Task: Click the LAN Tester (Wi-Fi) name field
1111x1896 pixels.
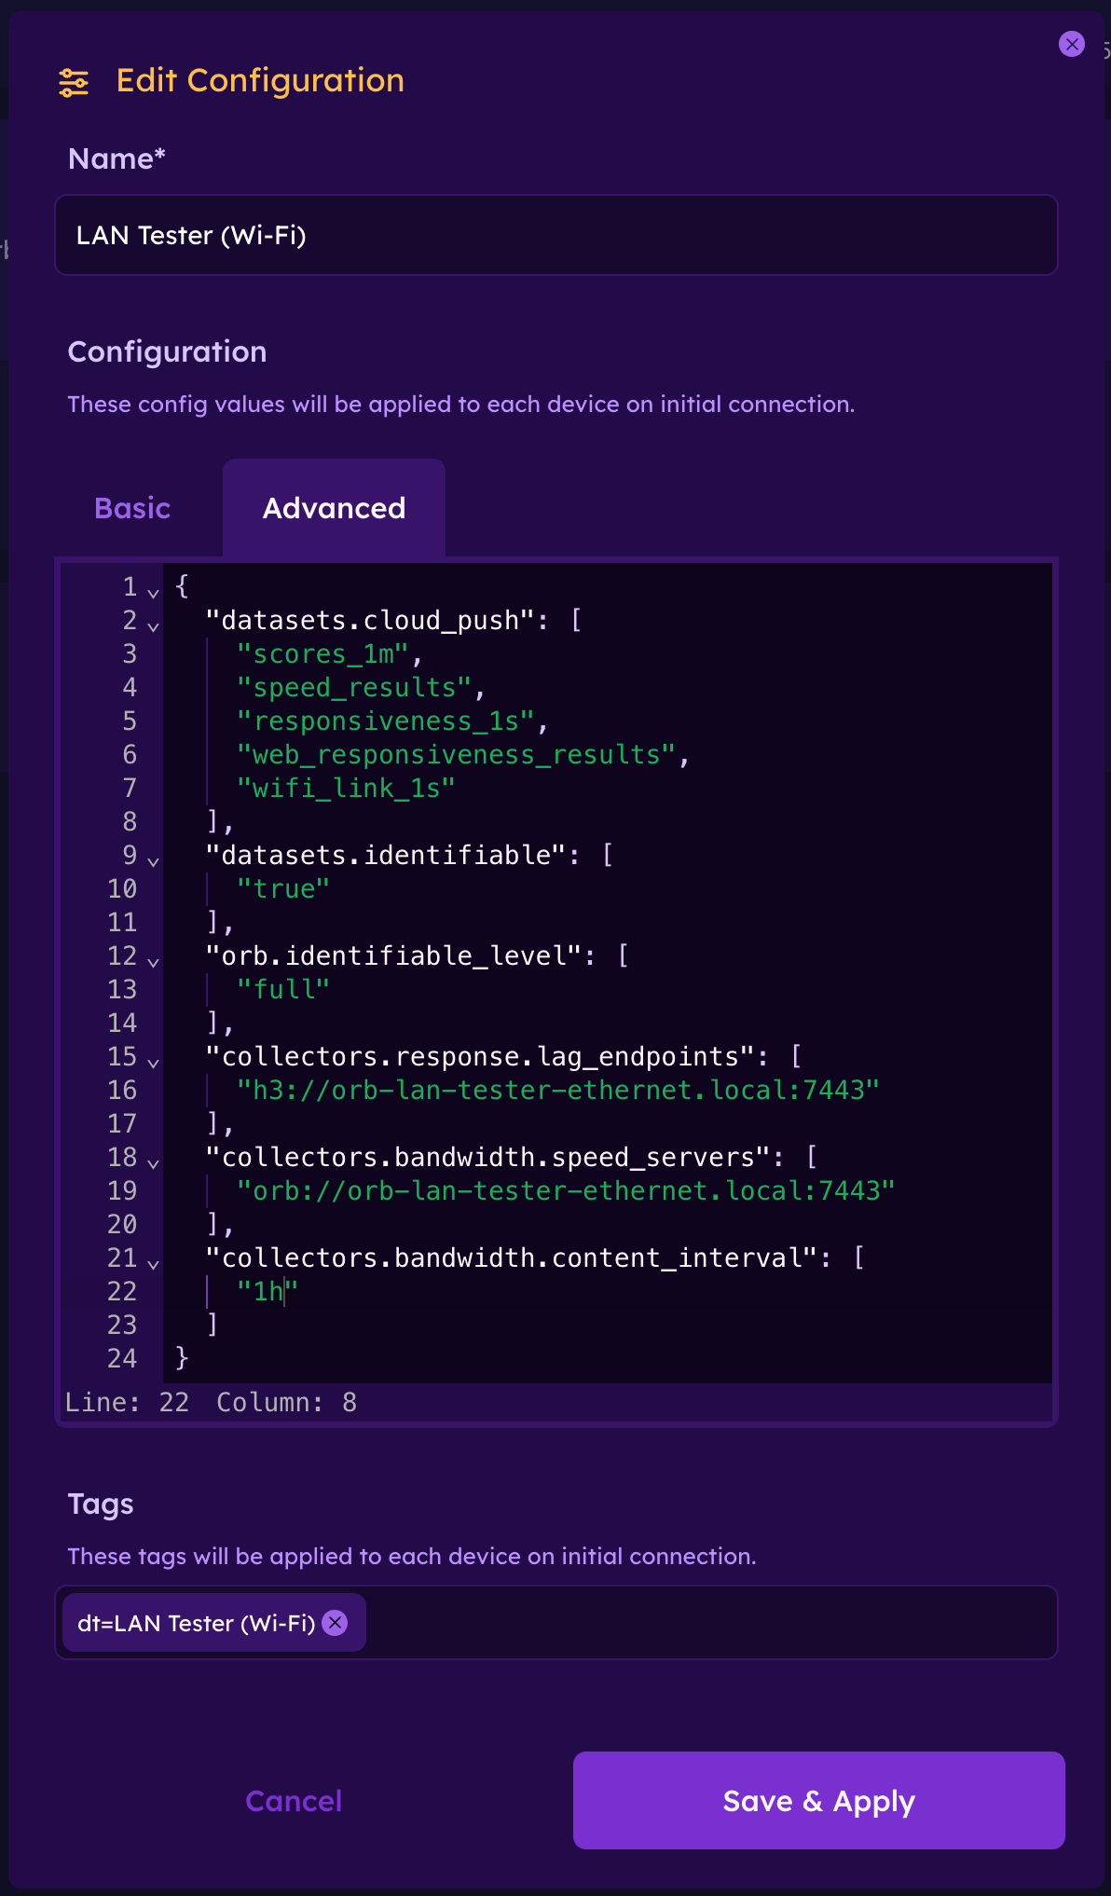Action: [x=556, y=235]
